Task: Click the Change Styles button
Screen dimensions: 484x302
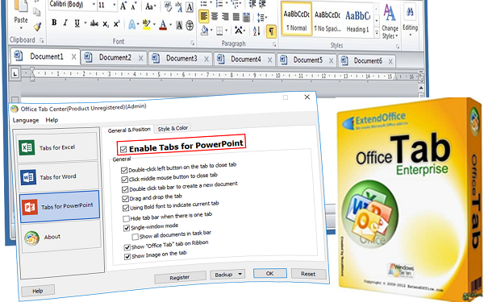Action: click(x=390, y=22)
